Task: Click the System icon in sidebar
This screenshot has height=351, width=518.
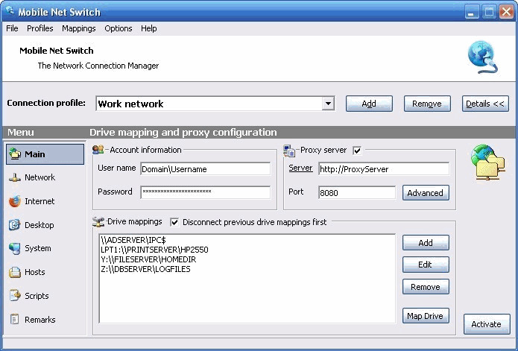Action: tap(15, 248)
